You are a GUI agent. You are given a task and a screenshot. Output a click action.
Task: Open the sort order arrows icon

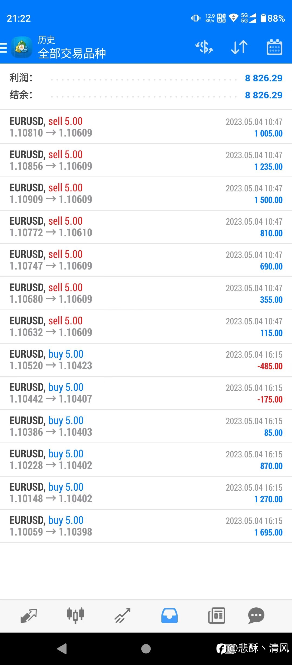(239, 47)
